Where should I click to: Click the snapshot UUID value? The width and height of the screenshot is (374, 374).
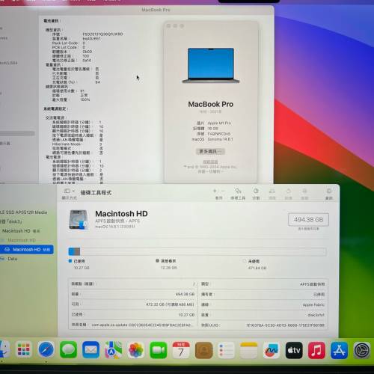click(285, 325)
